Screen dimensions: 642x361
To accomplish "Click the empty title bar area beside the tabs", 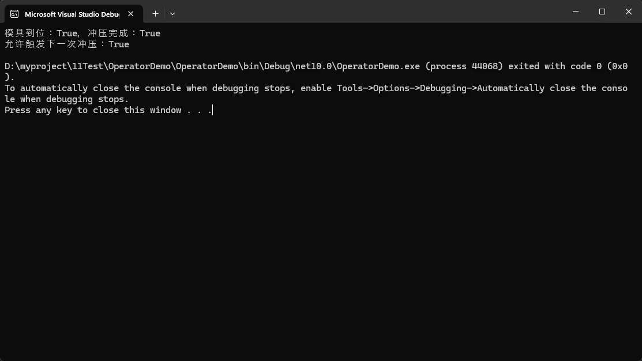I will tap(369, 12).
